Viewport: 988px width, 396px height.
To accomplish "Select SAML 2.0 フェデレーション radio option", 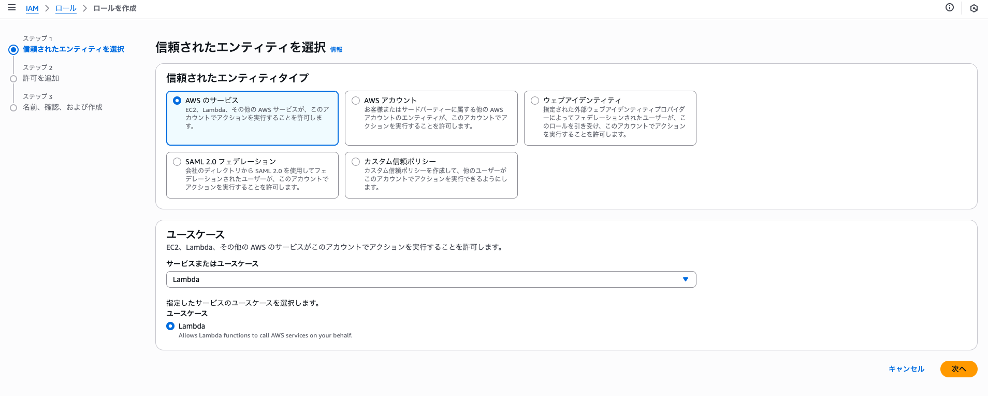I will [x=177, y=162].
